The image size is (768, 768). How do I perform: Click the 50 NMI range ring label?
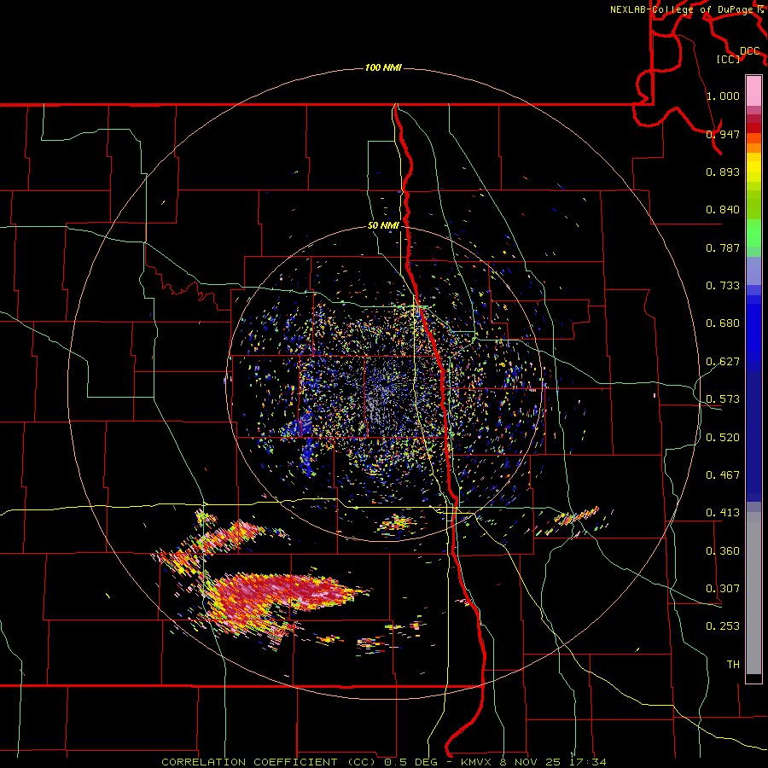(383, 226)
